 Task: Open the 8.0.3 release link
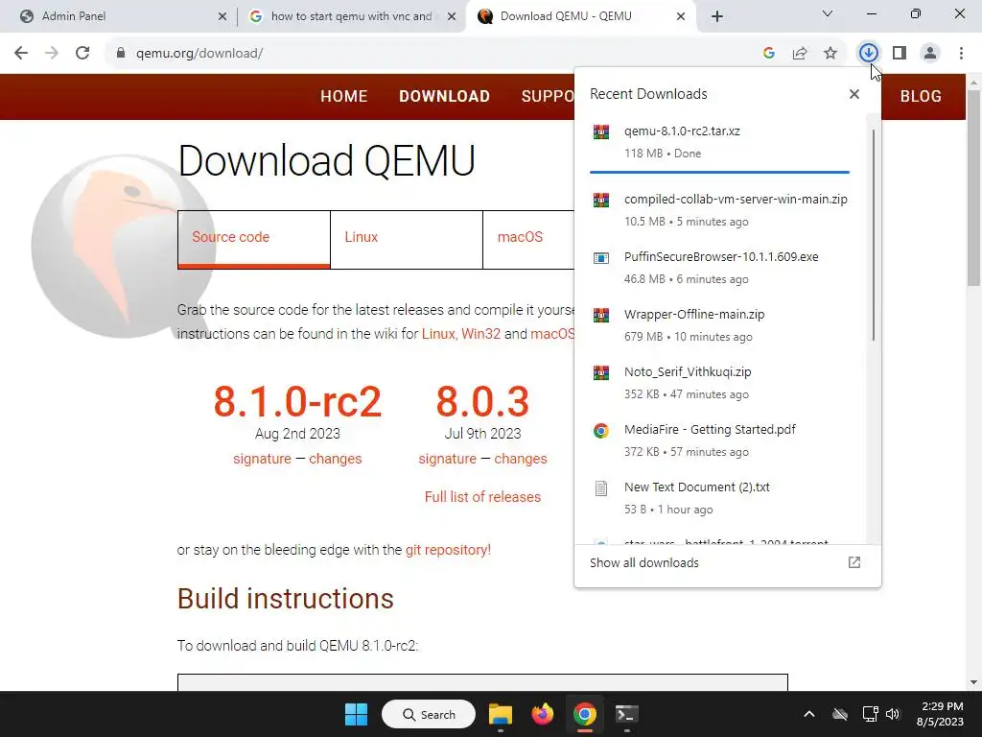482,401
